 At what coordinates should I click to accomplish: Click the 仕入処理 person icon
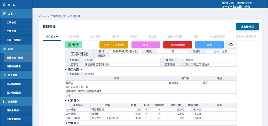[x=5, y=75]
